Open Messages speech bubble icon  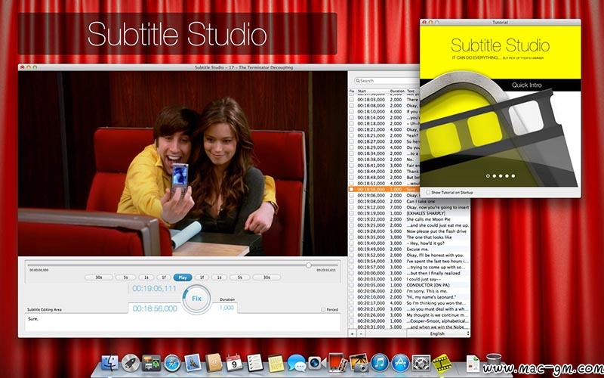tap(296, 363)
